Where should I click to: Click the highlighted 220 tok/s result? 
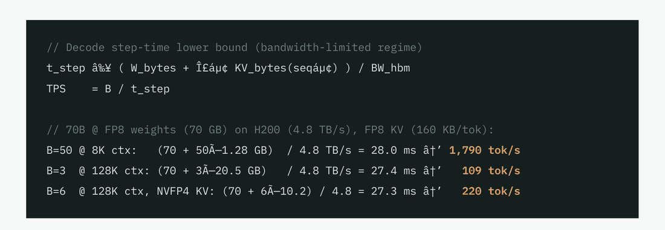[491, 191]
